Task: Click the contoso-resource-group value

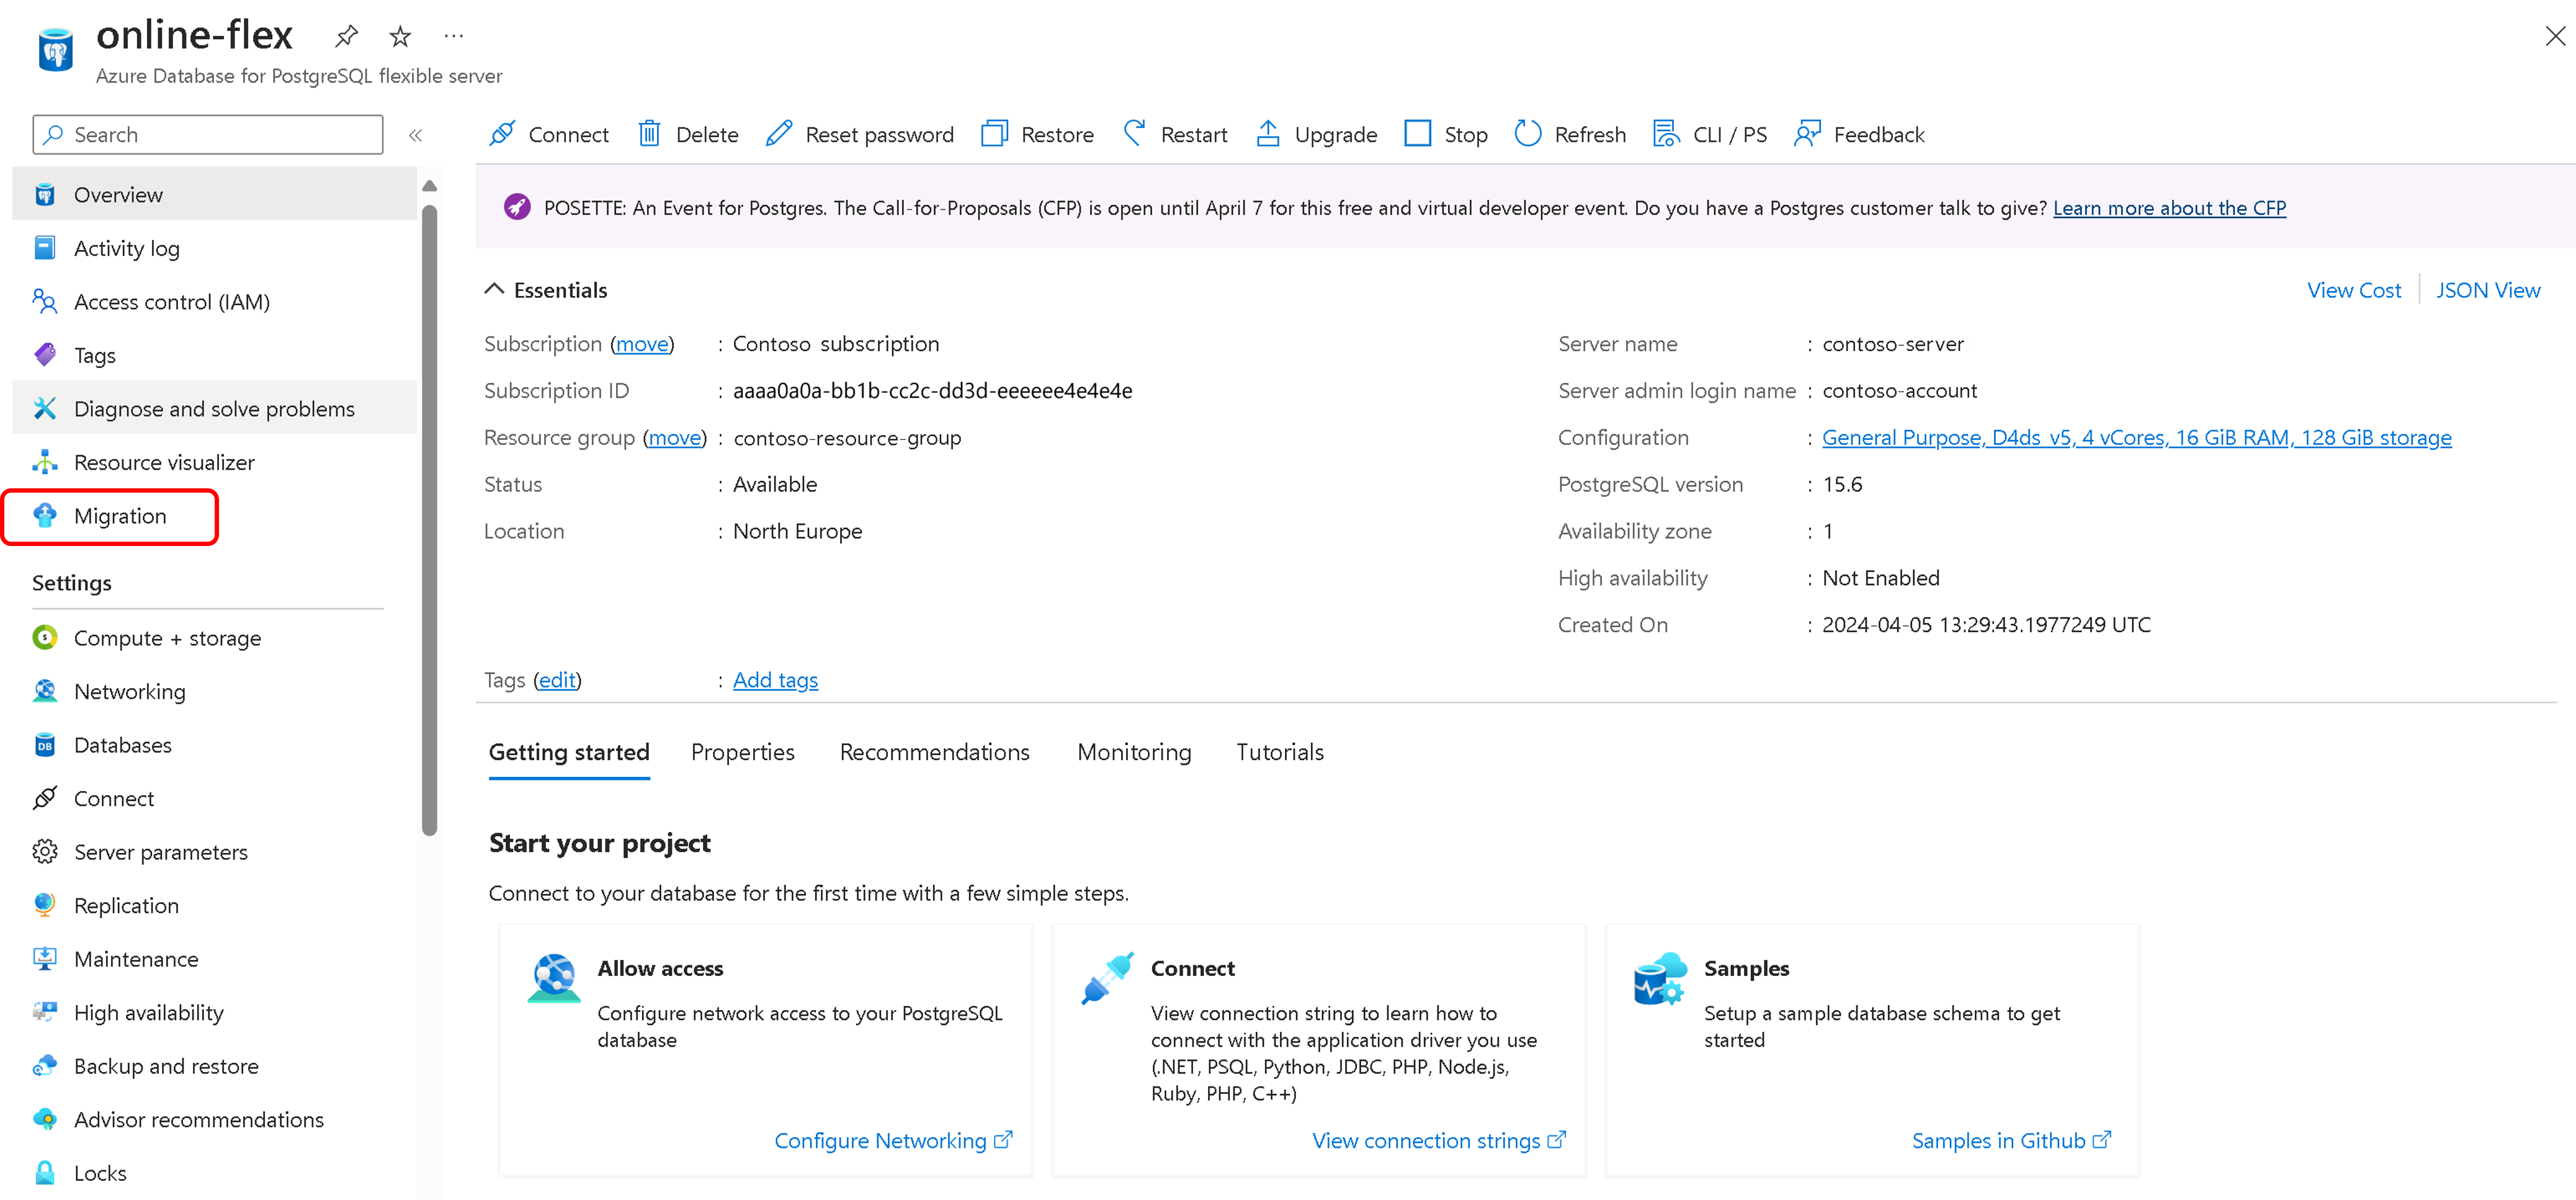Action: click(x=847, y=438)
